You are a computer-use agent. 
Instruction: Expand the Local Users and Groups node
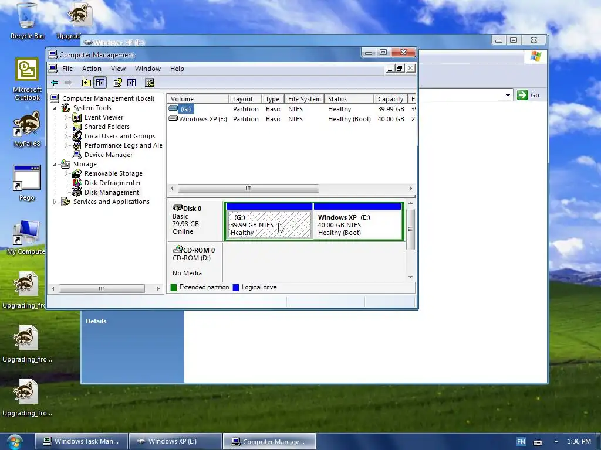[x=66, y=136]
